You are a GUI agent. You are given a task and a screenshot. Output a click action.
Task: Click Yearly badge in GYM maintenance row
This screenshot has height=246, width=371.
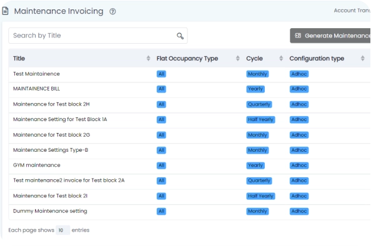[x=255, y=165]
